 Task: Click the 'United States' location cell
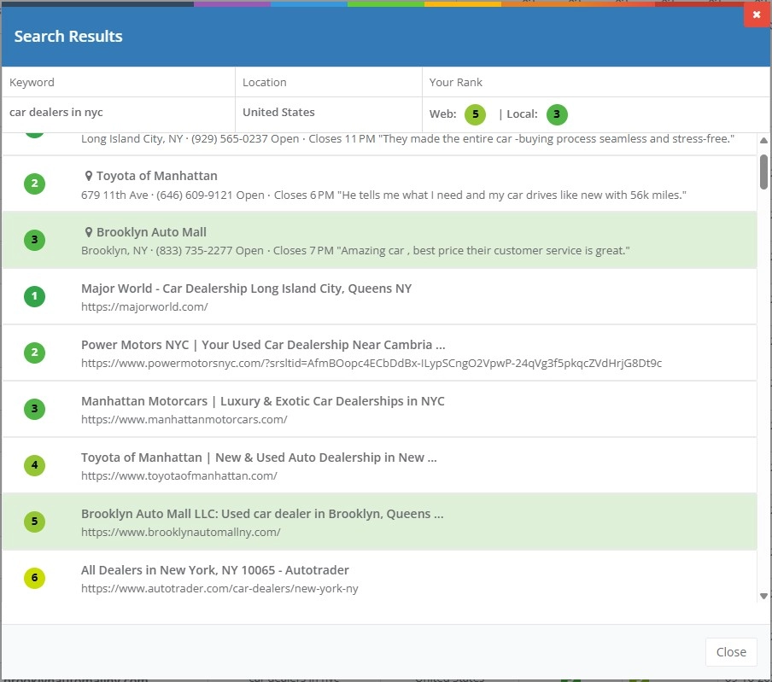tap(329, 113)
